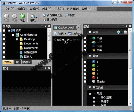Click the 新增相片光盘 disc icon
The image size is (134, 112).
(44, 15)
